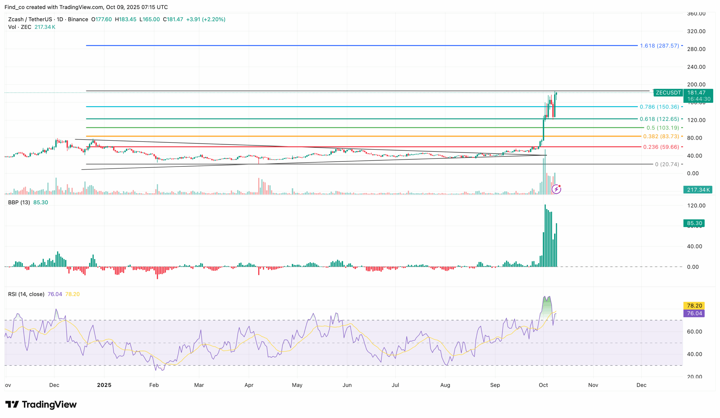Click the blue 1.618 Fibonacci line
Image resolution: width=720 pixels, height=418 pixels.
(362, 45)
